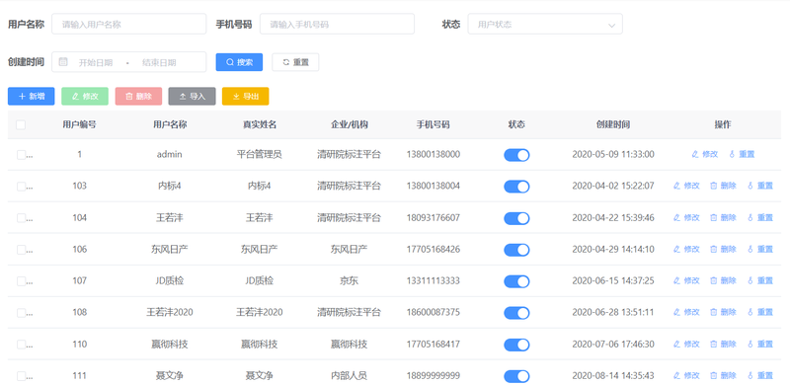Click the 搜索 search button
This screenshot has width=790, height=386.
point(239,62)
